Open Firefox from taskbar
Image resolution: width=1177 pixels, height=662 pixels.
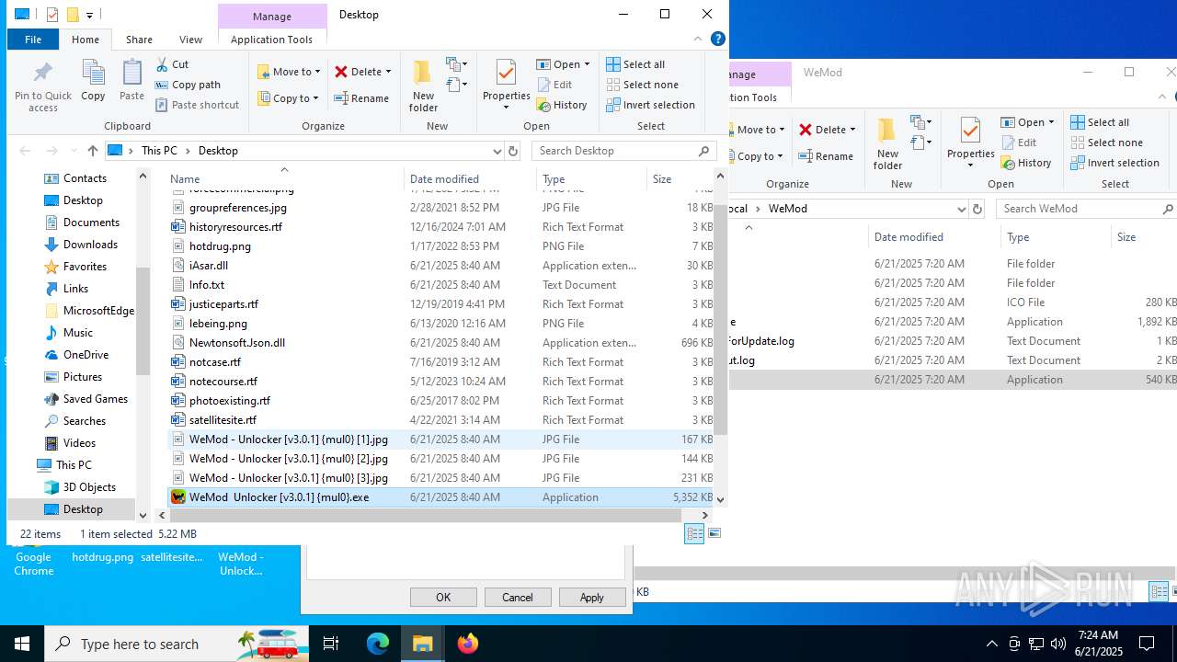[x=468, y=644]
